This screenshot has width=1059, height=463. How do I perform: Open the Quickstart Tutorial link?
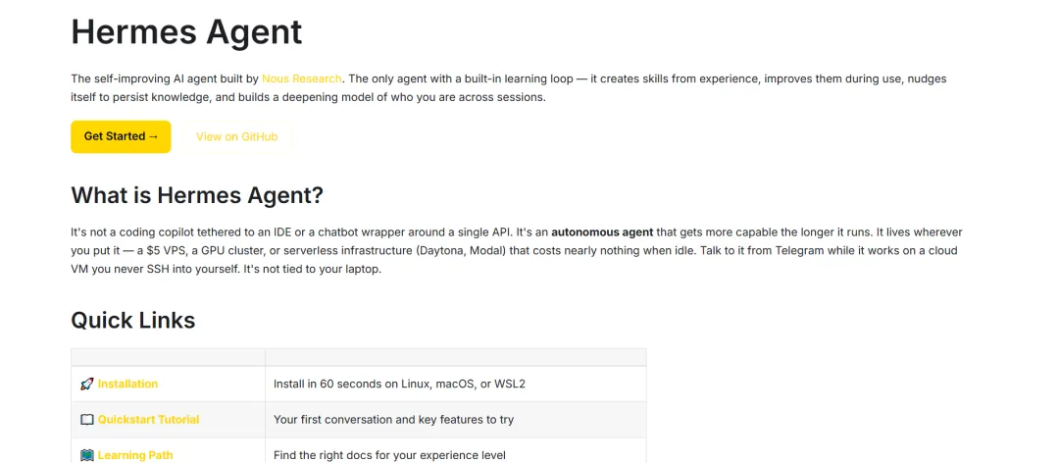point(148,419)
